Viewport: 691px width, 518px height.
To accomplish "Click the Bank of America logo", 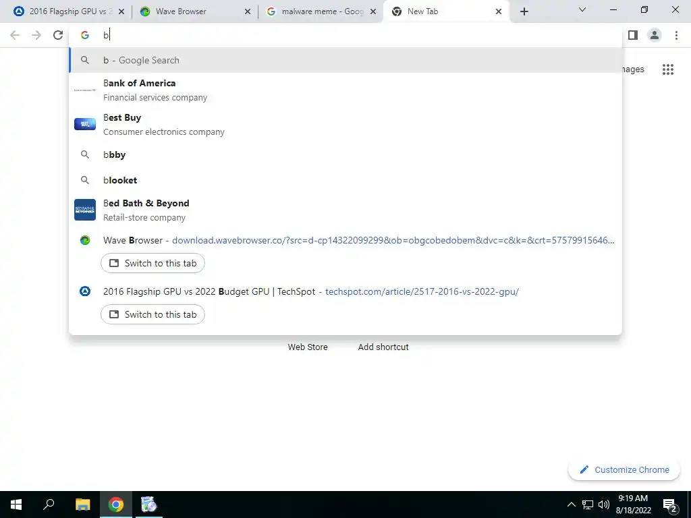I will pos(85,90).
